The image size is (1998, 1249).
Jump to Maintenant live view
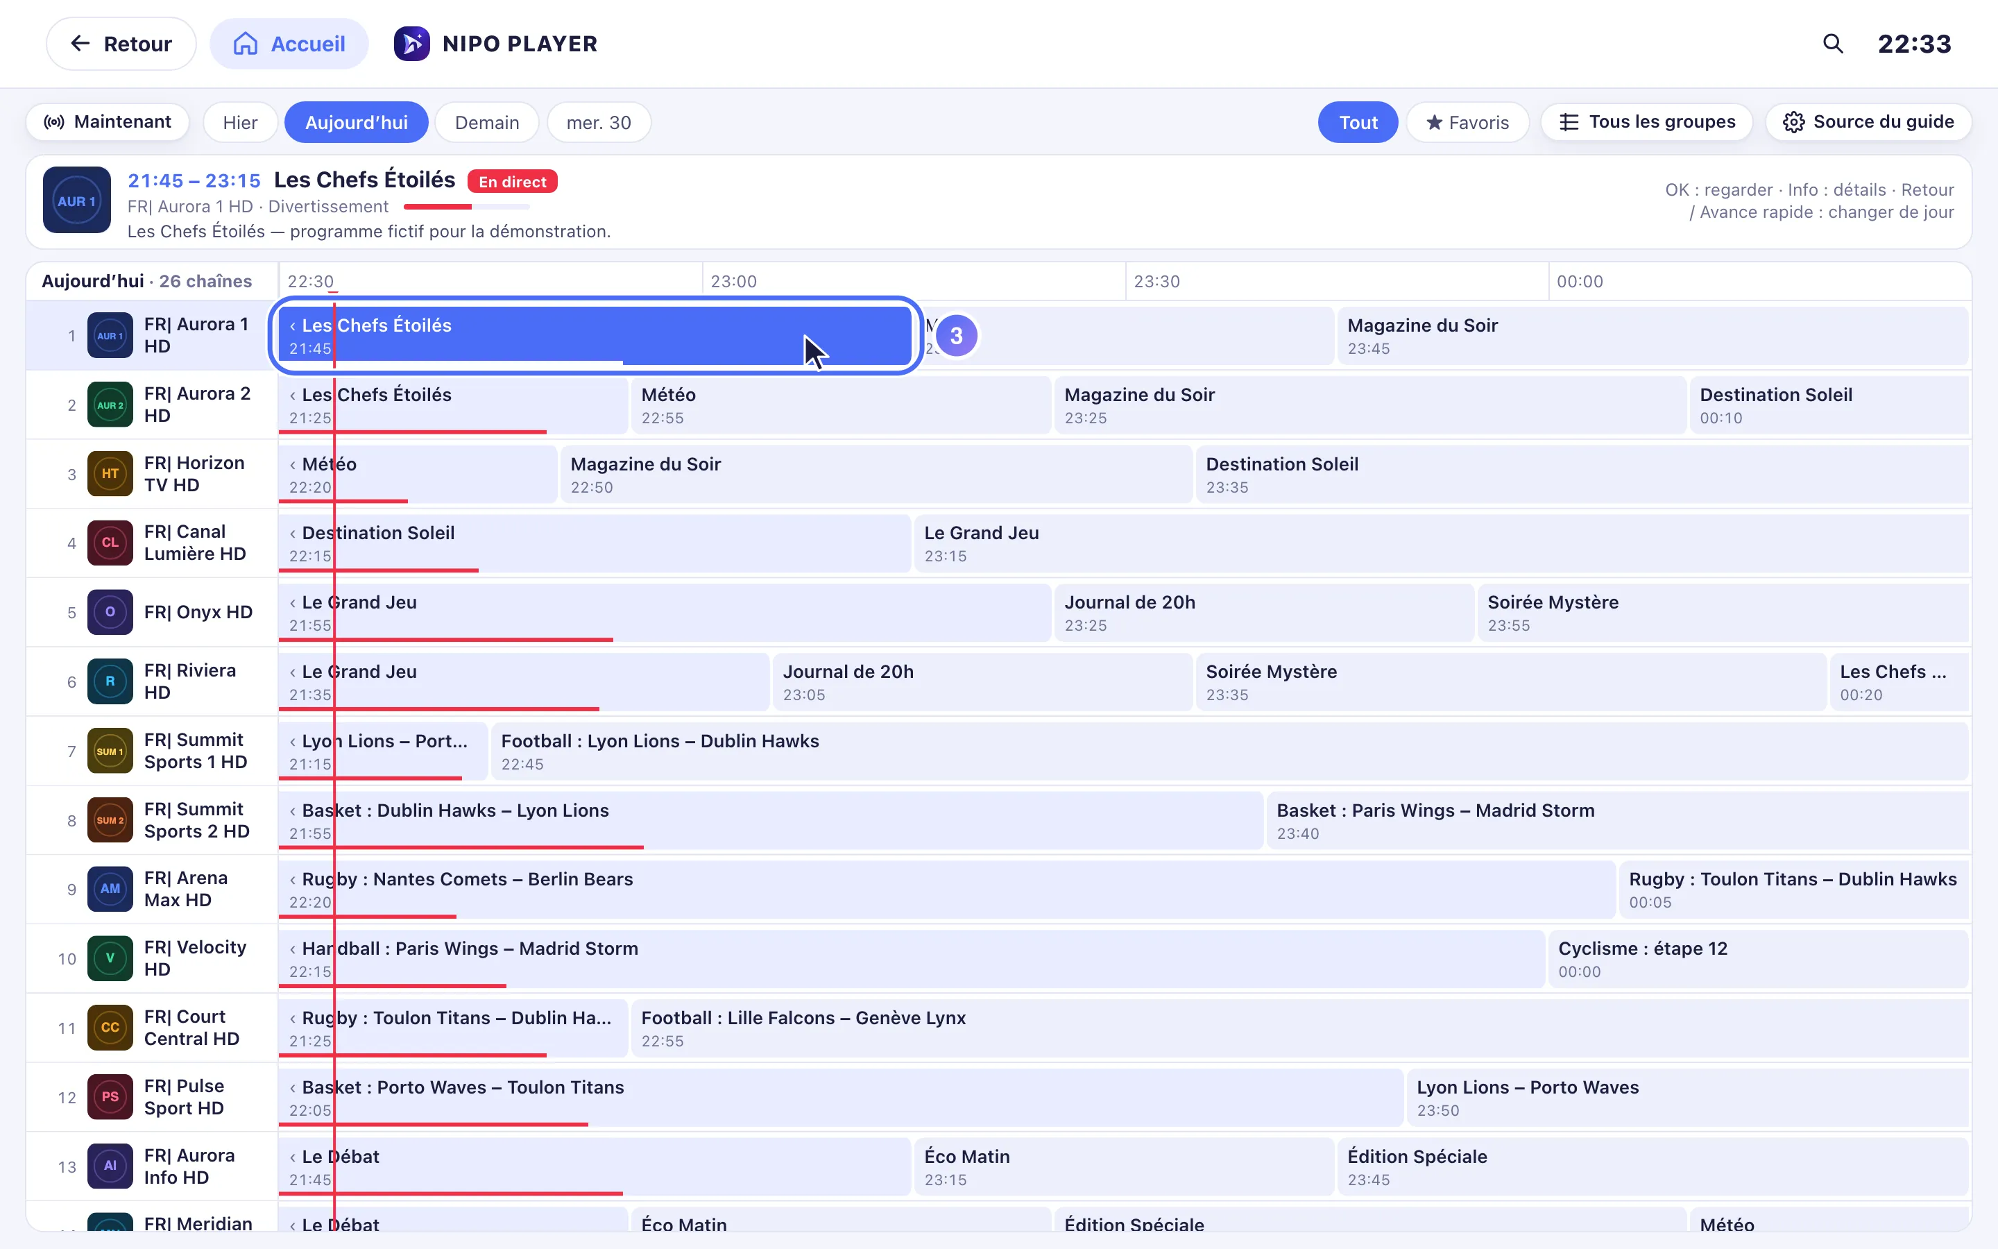click(108, 122)
